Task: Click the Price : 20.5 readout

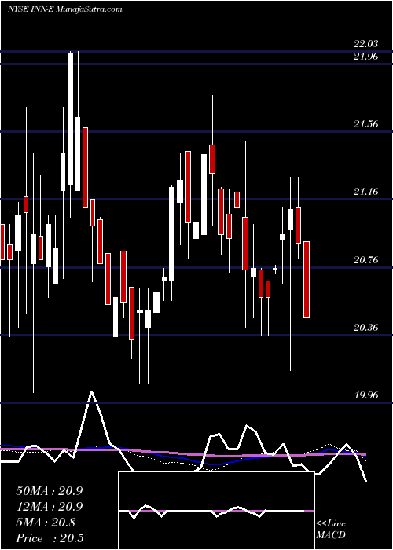Action: [50, 538]
